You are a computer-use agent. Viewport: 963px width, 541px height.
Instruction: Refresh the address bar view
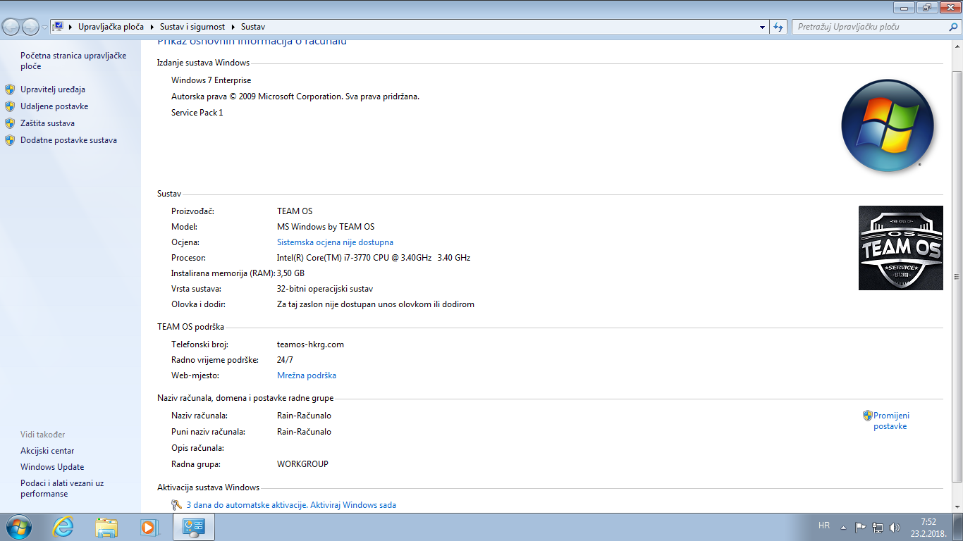(778, 27)
